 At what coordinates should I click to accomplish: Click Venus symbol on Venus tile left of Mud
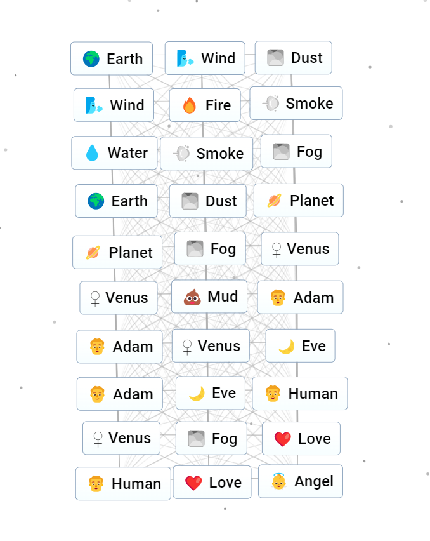pos(95,298)
